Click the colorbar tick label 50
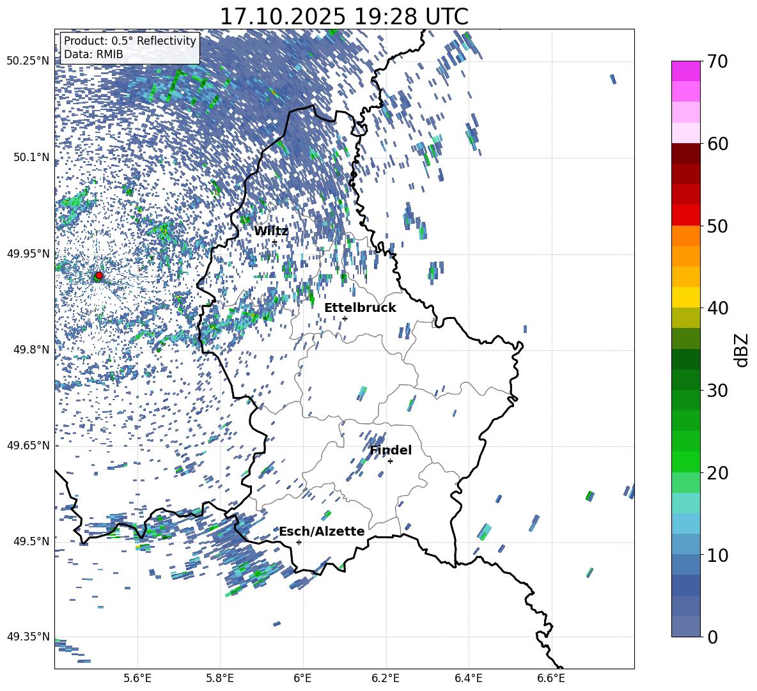 coord(717,226)
